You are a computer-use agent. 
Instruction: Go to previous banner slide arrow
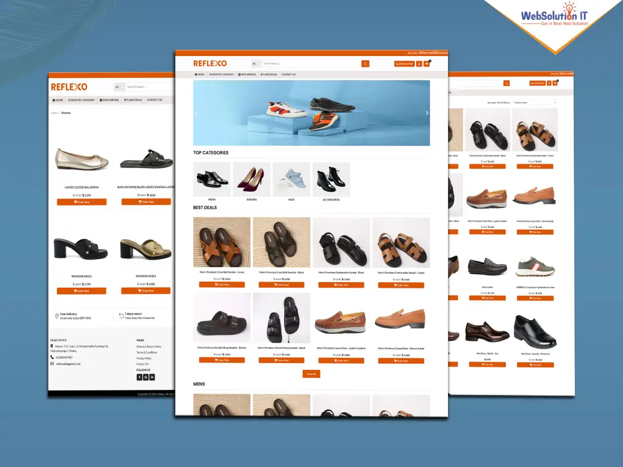click(x=196, y=113)
